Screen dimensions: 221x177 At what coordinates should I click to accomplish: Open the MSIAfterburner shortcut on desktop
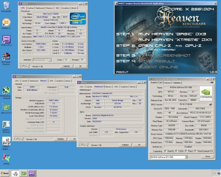point(6,93)
